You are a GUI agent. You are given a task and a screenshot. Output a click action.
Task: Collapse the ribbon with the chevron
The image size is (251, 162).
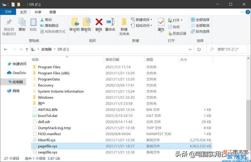242,12
